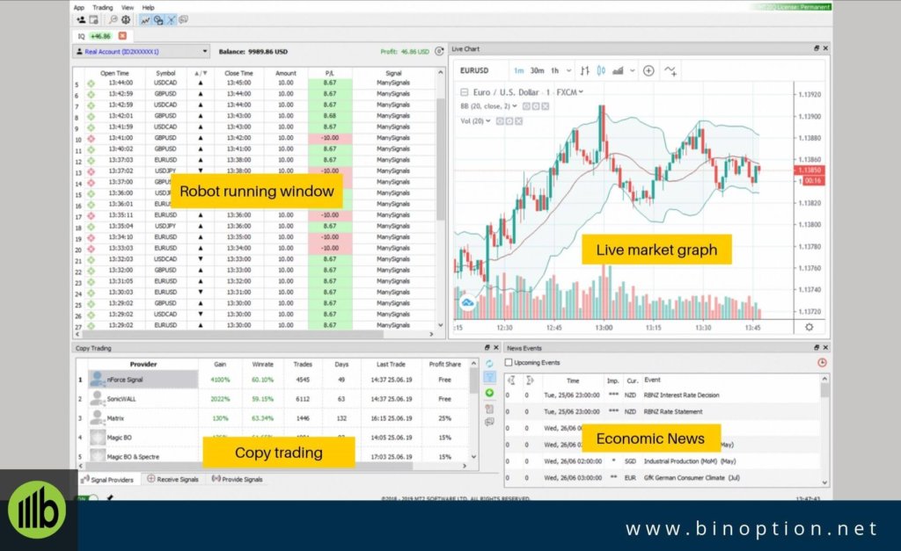Refresh provider list with circular arrows icon

(x=489, y=363)
